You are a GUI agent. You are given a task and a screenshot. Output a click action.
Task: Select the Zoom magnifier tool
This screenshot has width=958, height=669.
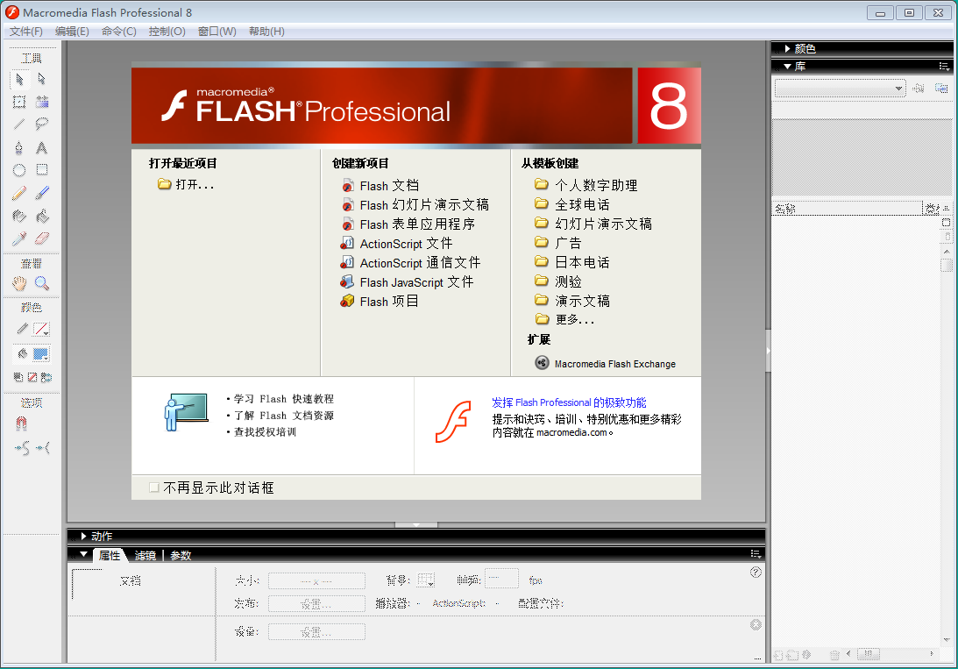pyautogui.click(x=41, y=283)
